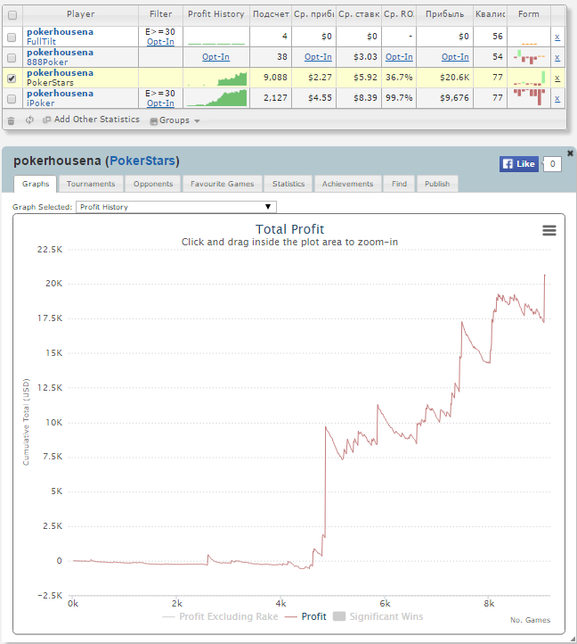Open iPoker row profit history sparkline
This screenshot has width=577, height=644.
click(216, 98)
